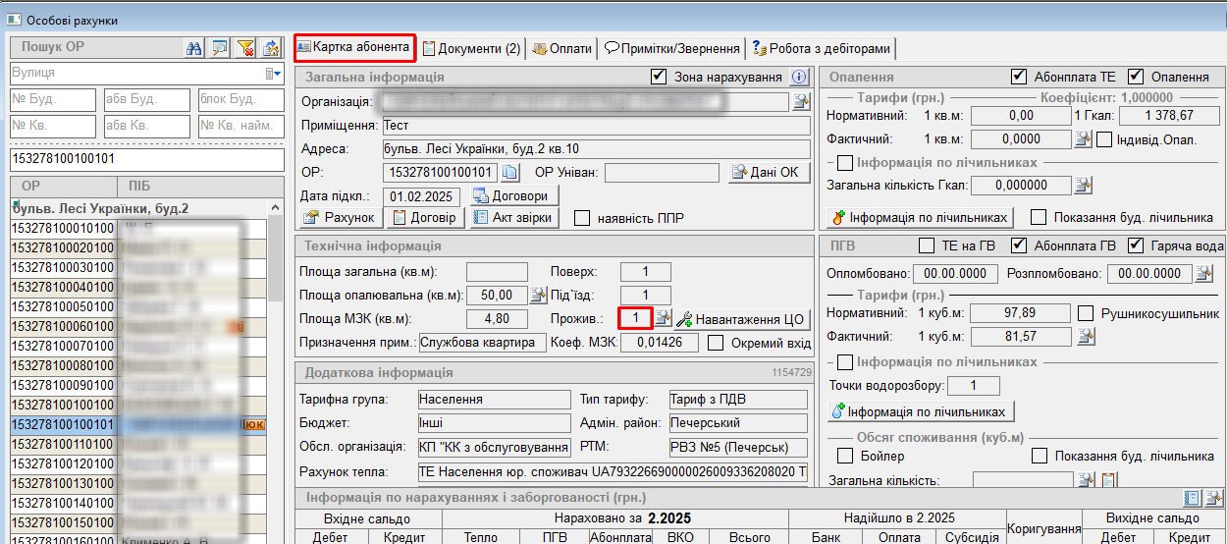
Task: Click the № Буд. input field
Action: coord(52,99)
